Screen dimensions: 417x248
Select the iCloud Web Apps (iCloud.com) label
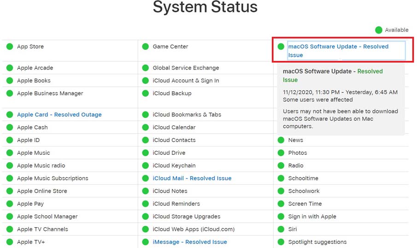[194, 229]
